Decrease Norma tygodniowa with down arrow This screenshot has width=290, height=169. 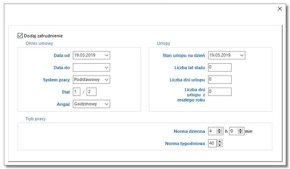220,145
